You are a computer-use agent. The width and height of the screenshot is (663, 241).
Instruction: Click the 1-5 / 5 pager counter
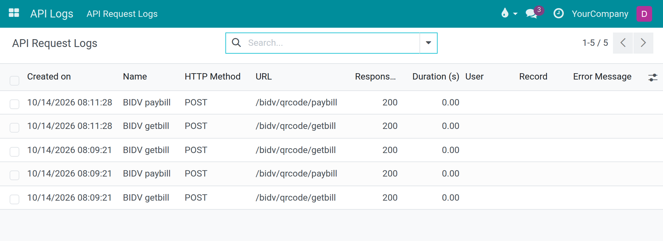coord(595,43)
